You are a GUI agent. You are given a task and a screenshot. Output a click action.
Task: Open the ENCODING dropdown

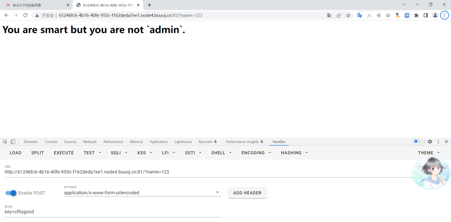tap(256, 153)
